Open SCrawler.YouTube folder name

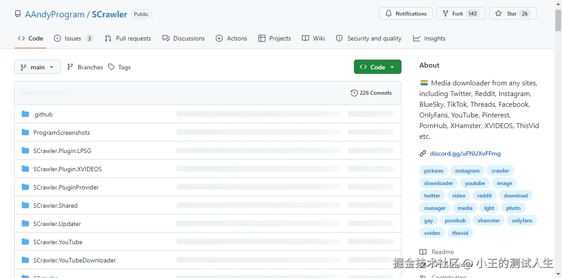tap(58, 242)
